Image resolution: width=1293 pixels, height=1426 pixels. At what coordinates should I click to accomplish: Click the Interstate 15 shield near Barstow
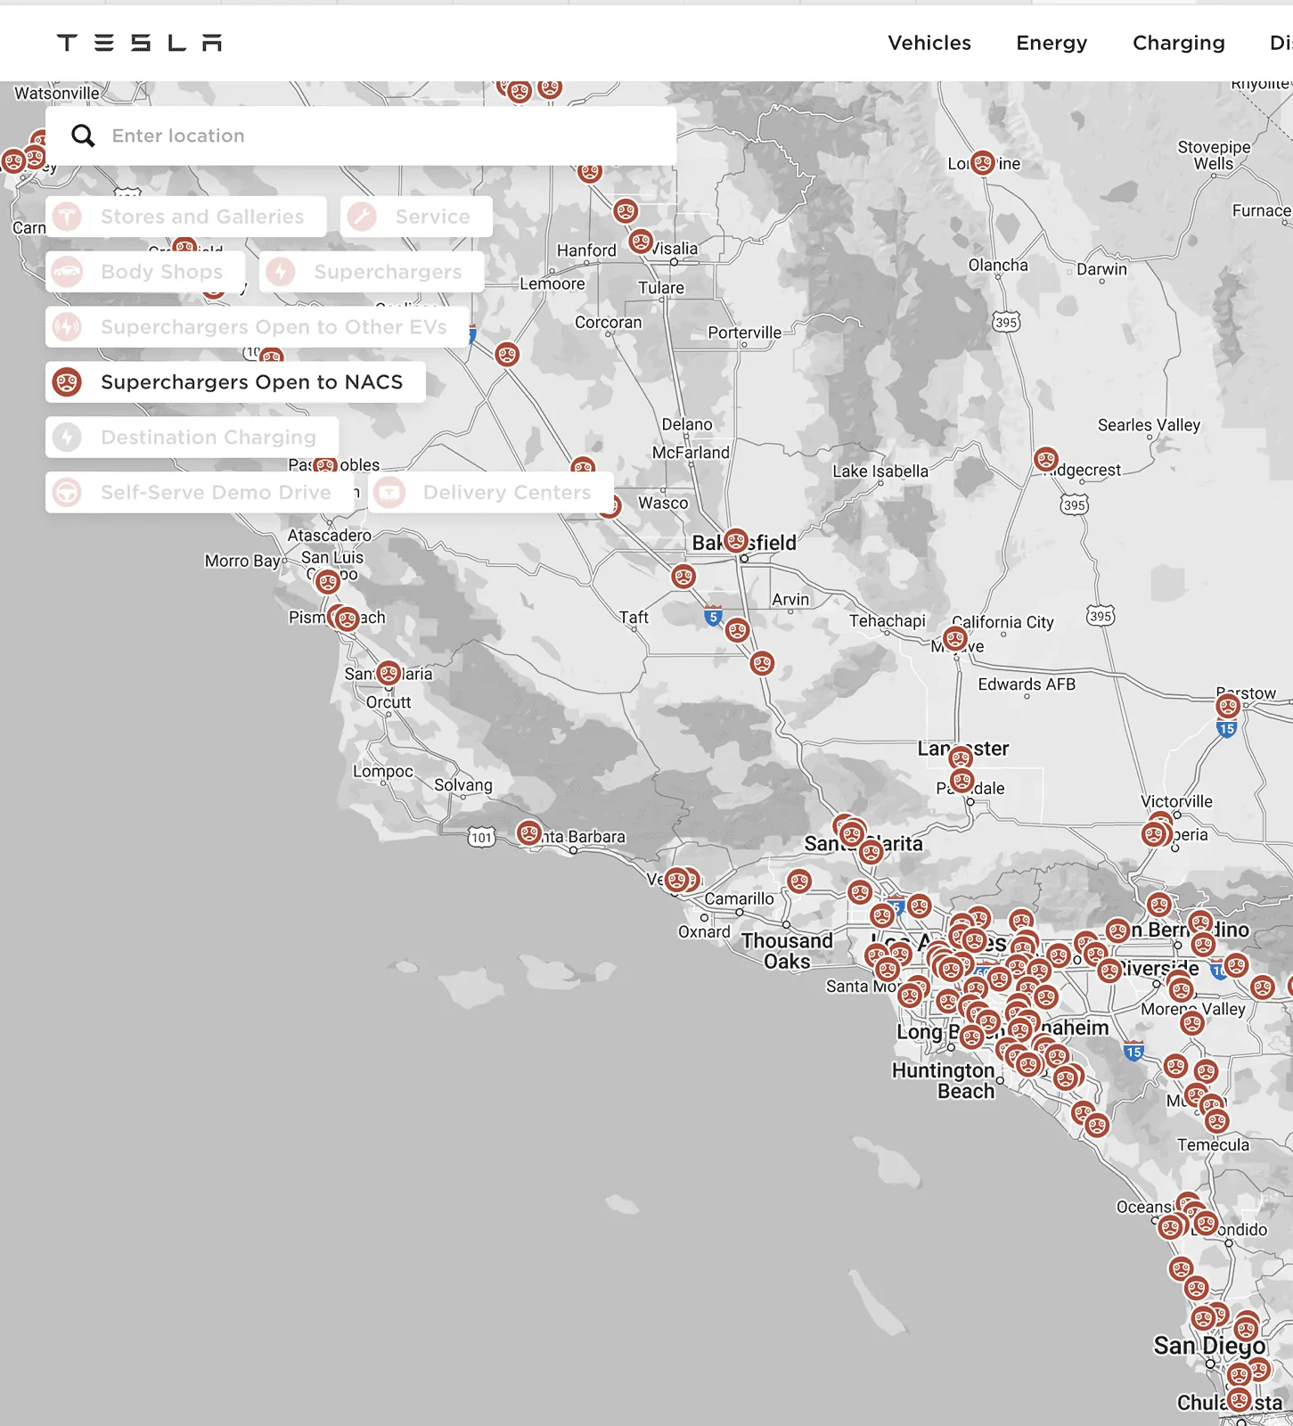click(1227, 728)
